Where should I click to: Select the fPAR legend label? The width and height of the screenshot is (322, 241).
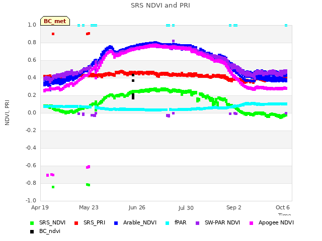(181, 223)
